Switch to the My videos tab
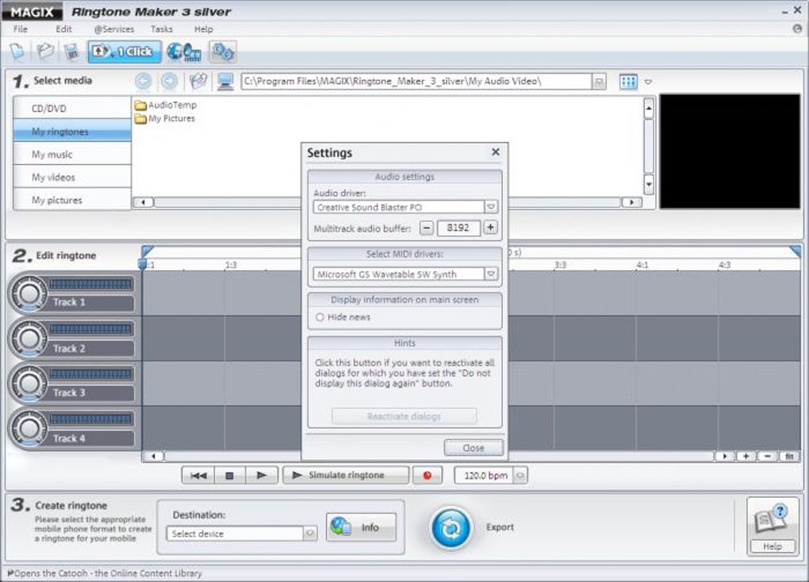Viewport: 809px width, 582px height. [72, 177]
